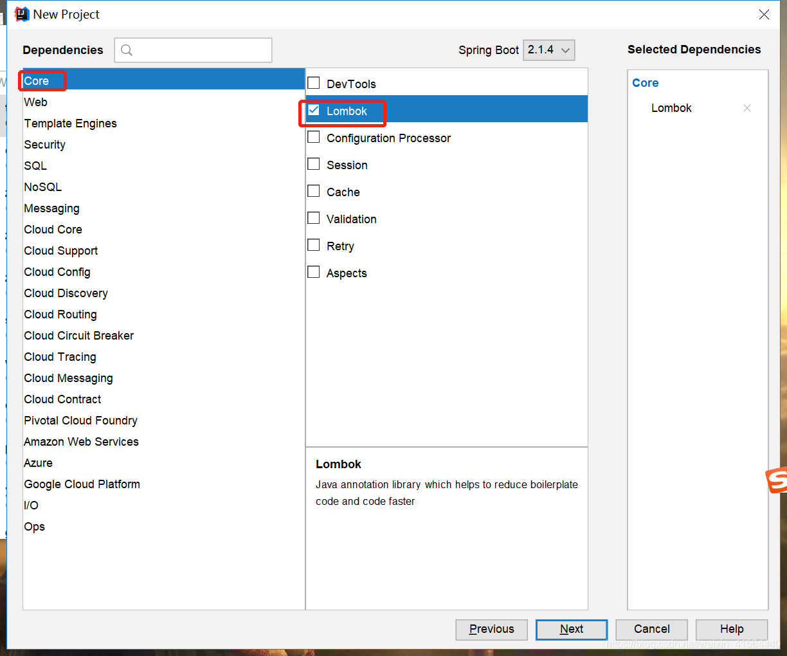The width and height of the screenshot is (787, 656).
Task: Cancel the New Project wizard
Action: click(x=651, y=630)
